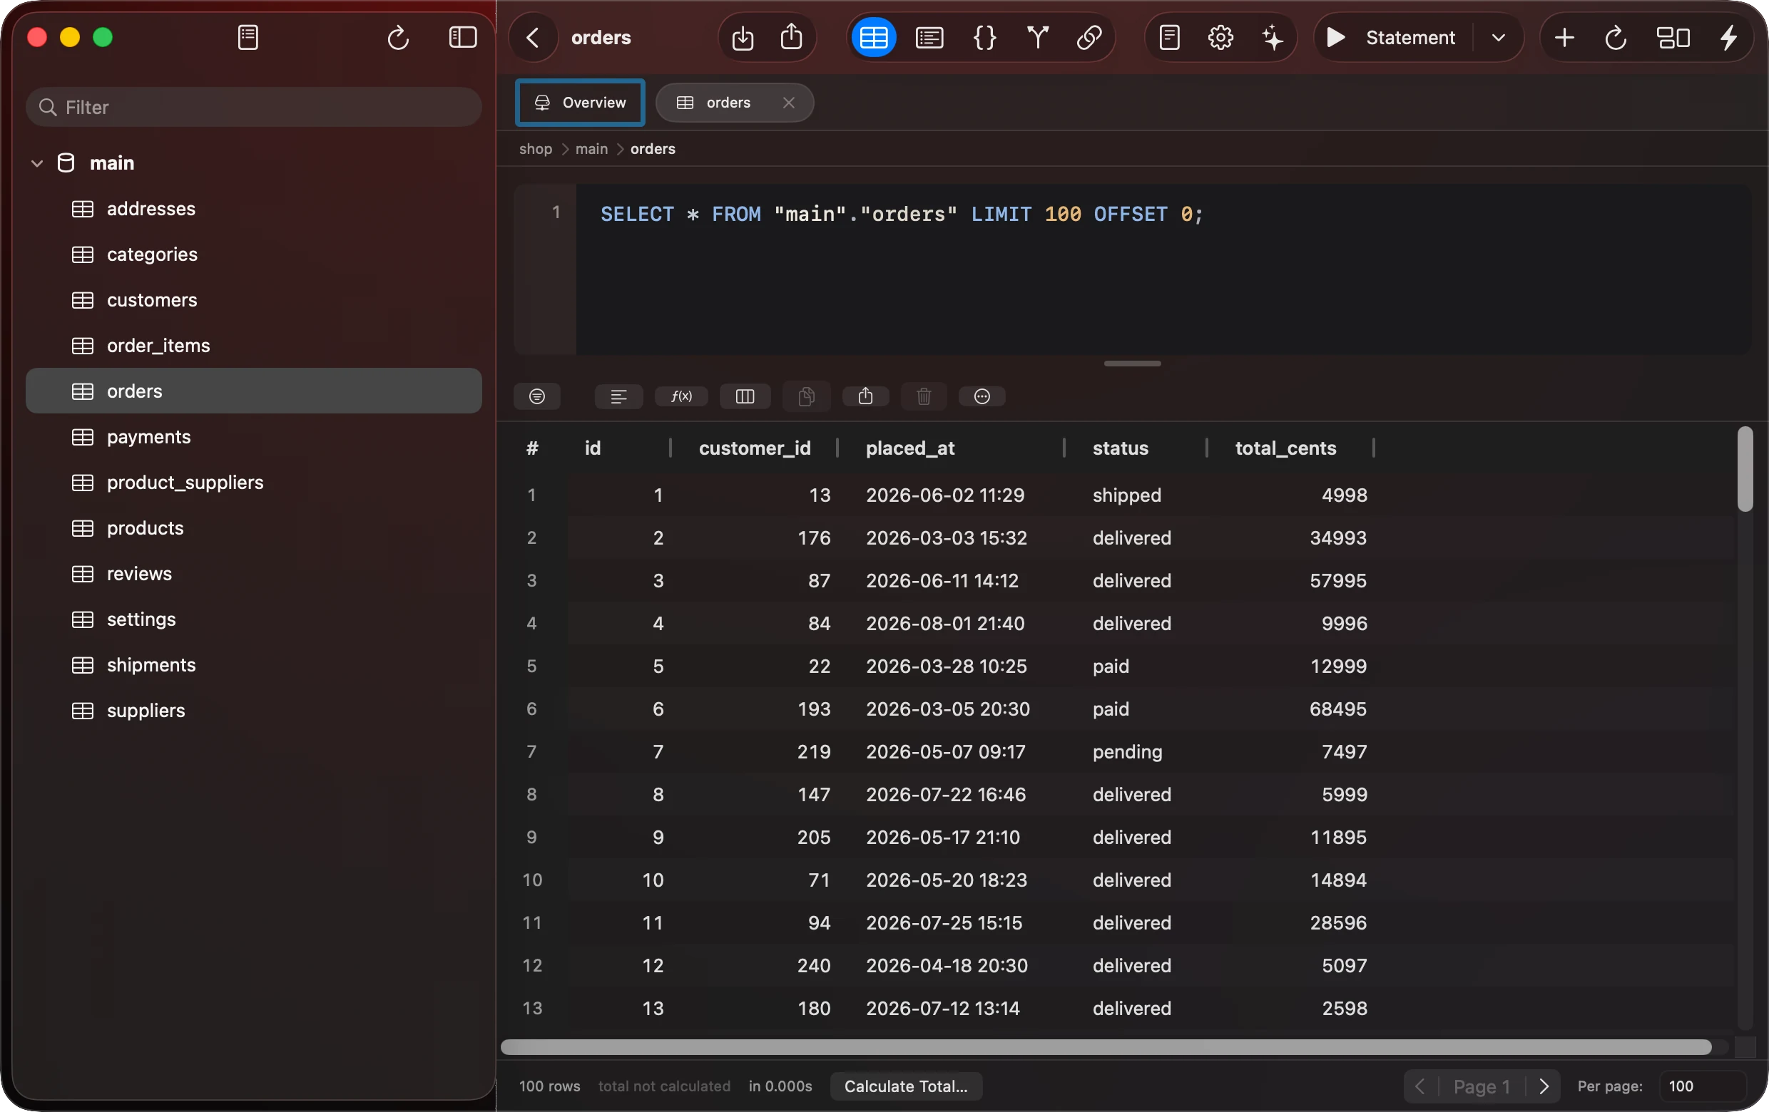Image resolution: width=1769 pixels, height=1112 pixels.
Task: Click the Calculate Total... button
Action: 906,1086
